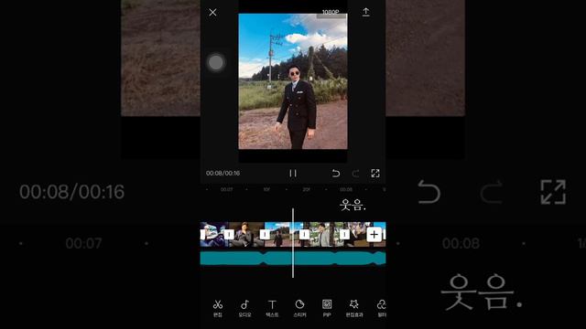Click the redo arrow icon
Image resolution: width=586 pixels, height=329 pixels.
[x=355, y=174]
